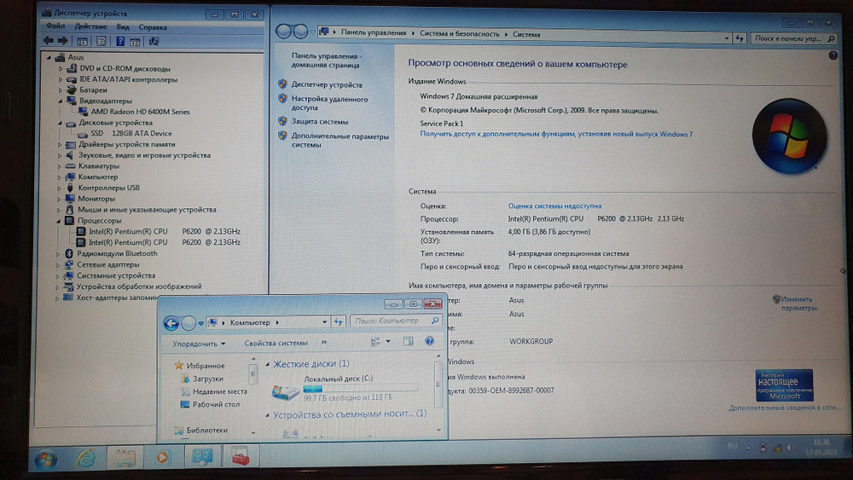
Task: Select Загрузки in explorer favorites
Action: tap(207, 379)
